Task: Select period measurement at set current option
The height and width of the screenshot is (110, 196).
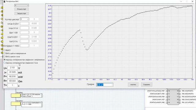Action: pos(5,63)
